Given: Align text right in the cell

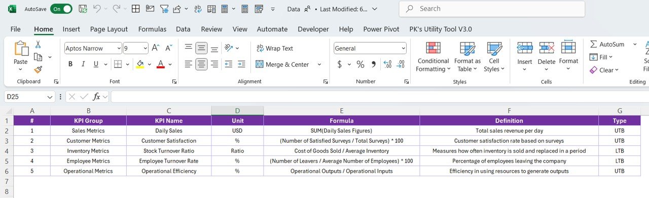Looking at the screenshot, I should 214,64.
